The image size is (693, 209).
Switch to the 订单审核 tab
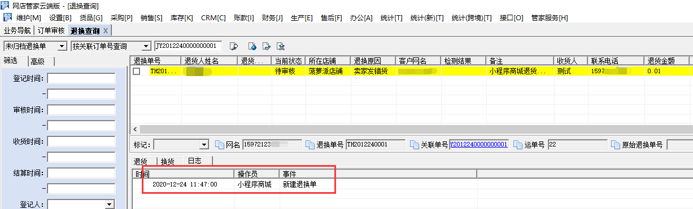coord(51,30)
